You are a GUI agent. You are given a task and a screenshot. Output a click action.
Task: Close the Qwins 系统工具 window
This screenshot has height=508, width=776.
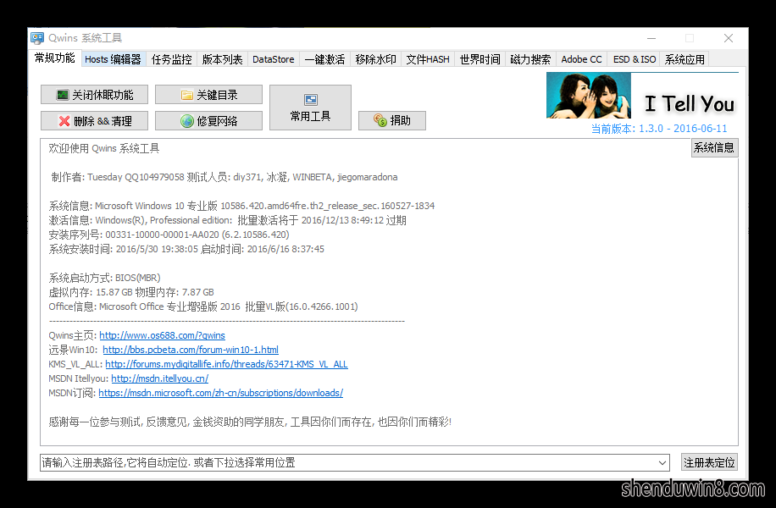click(x=729, y=38)
